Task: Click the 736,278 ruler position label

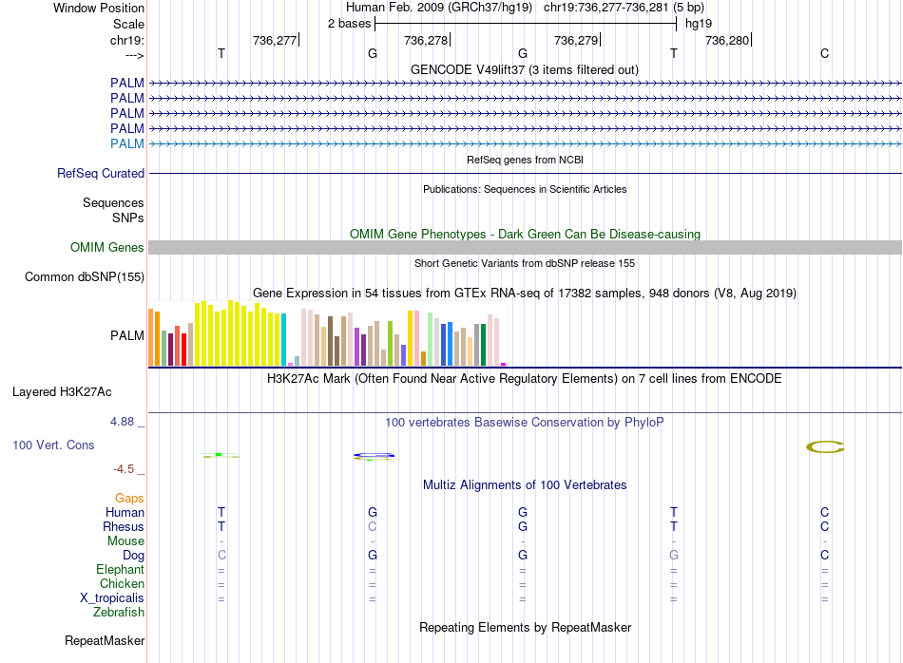Action: coord(426,40)
